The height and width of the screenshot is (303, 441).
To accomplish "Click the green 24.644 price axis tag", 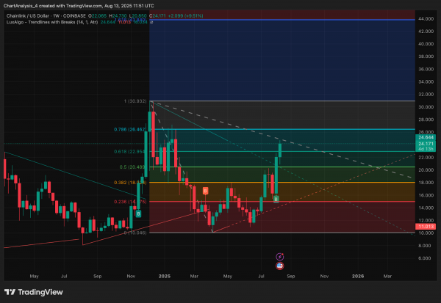I will (x=426, y=137).
